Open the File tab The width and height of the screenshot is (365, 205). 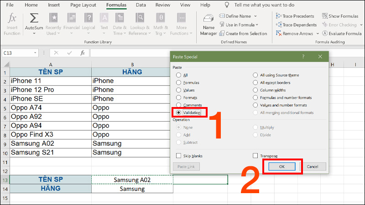click(x=10, y=5)
